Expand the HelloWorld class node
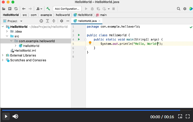The image size is (193, 122). [x=16, y=46]
